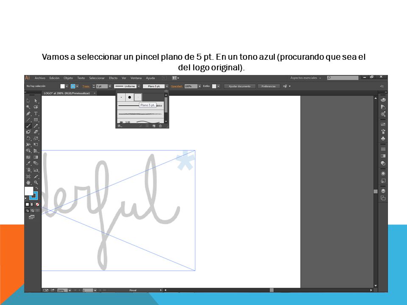The image size is (407, 305).
Task: Select the black arrow Selection tool
Action: 28,101
